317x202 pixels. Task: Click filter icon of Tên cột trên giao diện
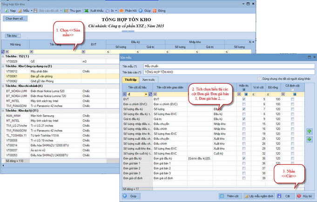(155, 94)
